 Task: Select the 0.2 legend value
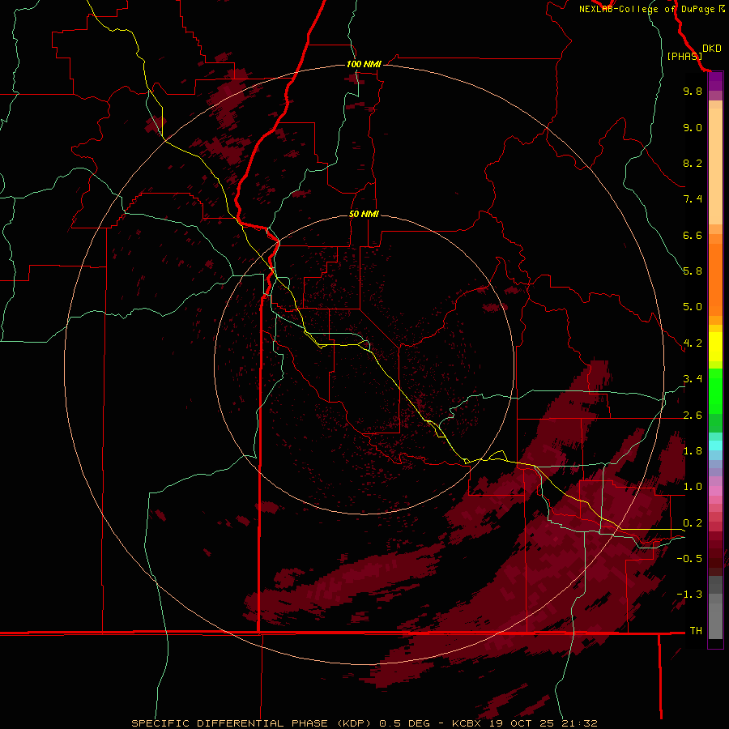pos(693,523)
